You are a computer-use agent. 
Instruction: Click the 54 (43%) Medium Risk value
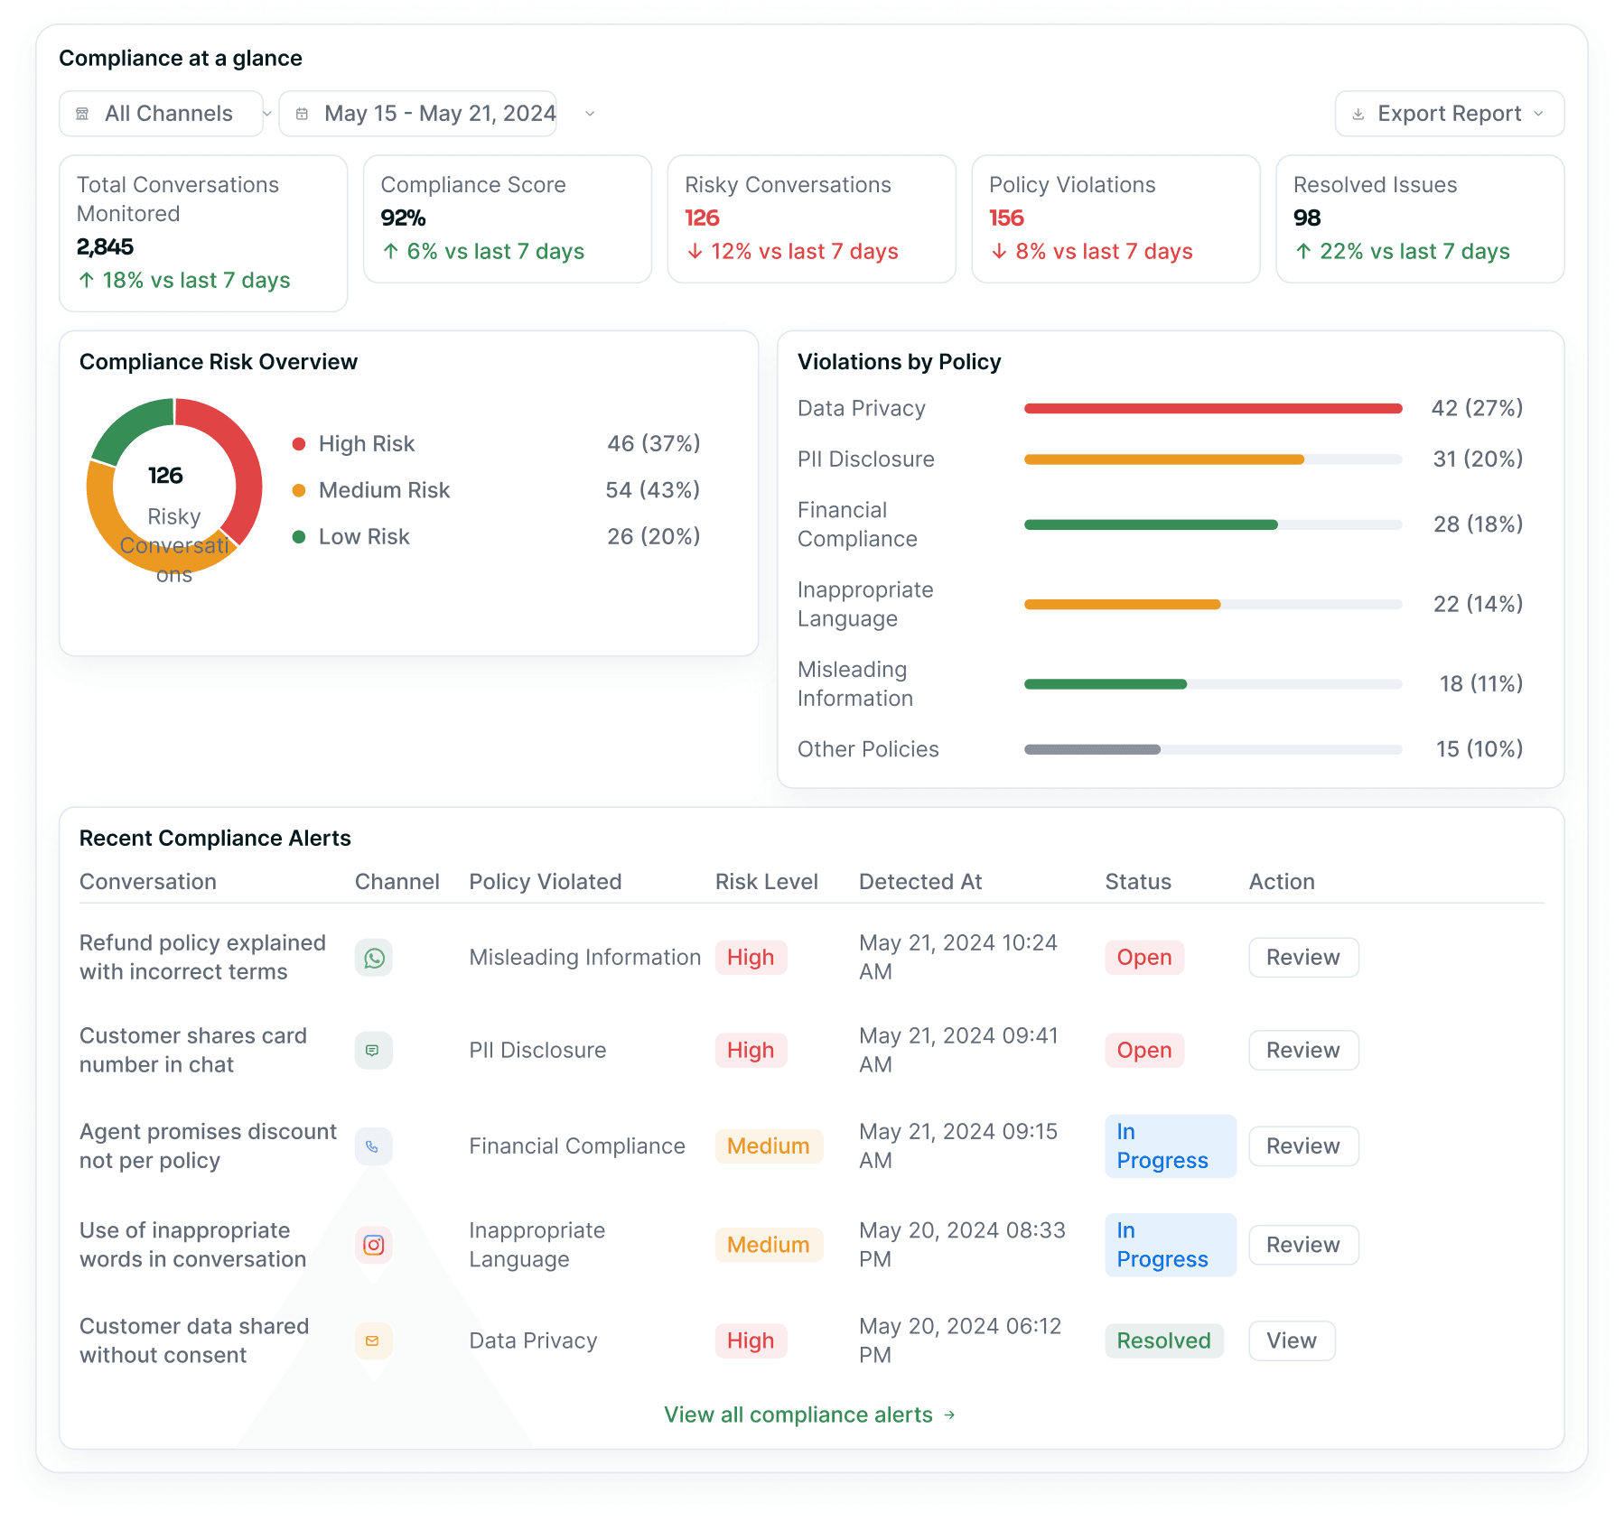[x=653, y=490]
